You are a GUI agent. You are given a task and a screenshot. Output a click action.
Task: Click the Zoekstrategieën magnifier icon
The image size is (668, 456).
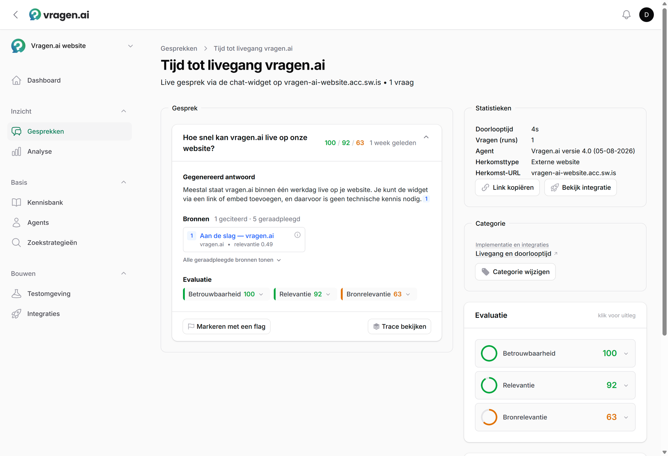click(x=16, y=243)
